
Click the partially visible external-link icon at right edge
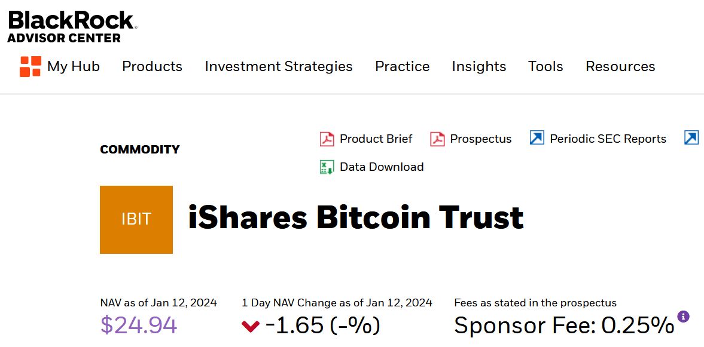click(x=691, y=139)
